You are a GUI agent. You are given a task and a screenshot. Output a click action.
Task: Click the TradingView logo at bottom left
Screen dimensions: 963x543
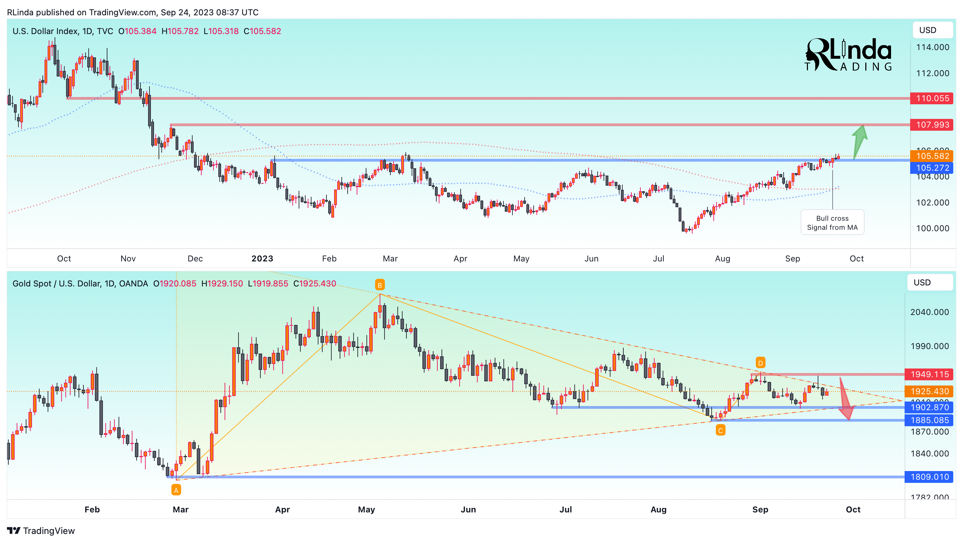pyautogui.click(x=41, y=531)
